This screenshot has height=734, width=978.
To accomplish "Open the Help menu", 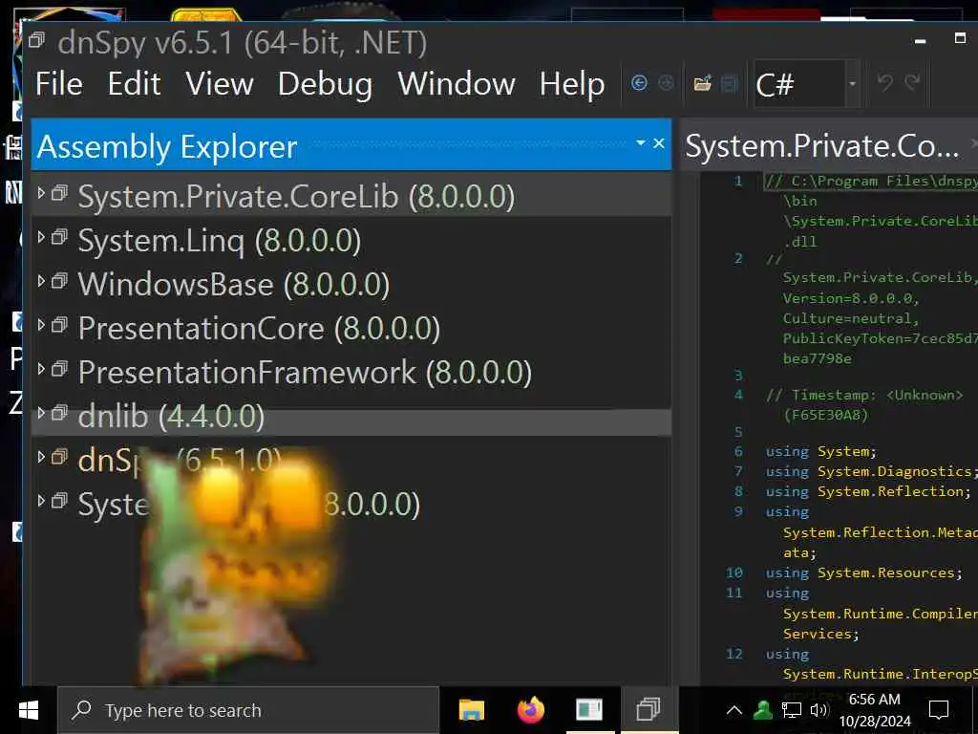I will (572, 84).
